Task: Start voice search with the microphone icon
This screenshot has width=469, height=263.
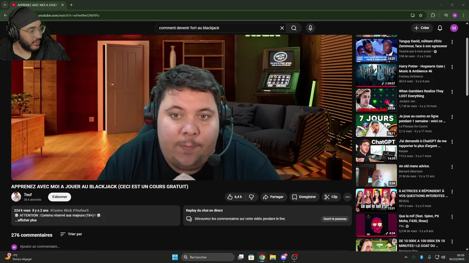Action: [x=310, y=28]
